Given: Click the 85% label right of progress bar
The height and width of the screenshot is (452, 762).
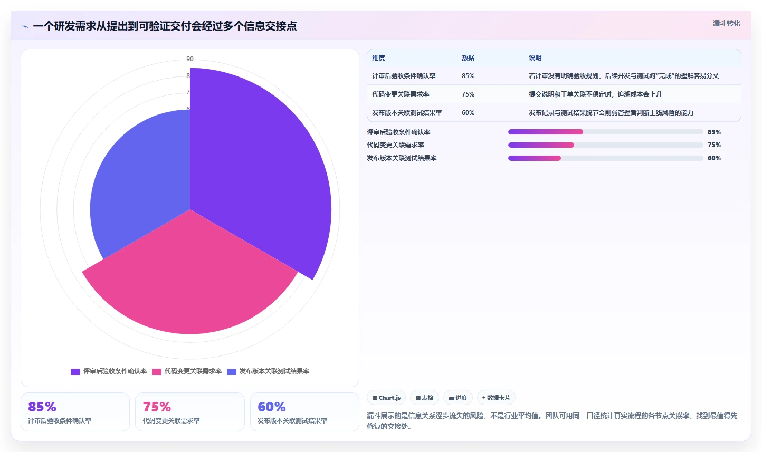Looking at the screenshot, I should point(714,132).
